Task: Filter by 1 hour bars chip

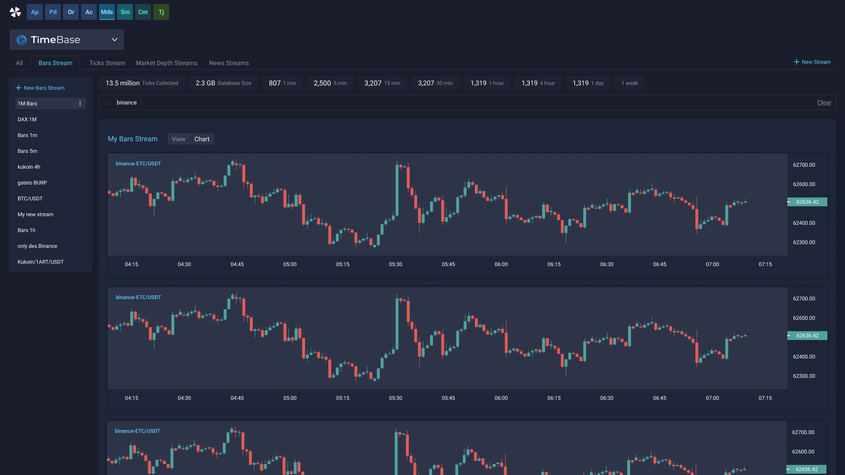Action: click(x=487, y=83)
